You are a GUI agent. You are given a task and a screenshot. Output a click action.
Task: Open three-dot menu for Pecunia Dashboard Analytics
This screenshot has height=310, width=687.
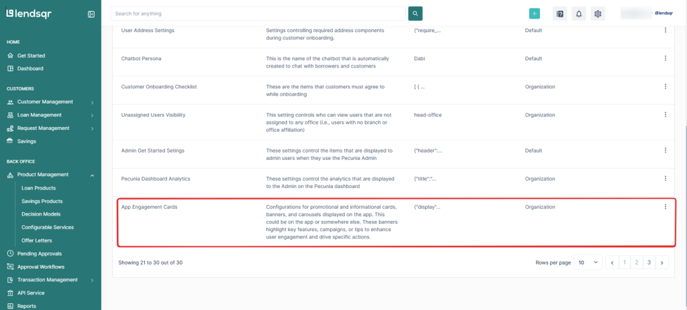point(665,179)
